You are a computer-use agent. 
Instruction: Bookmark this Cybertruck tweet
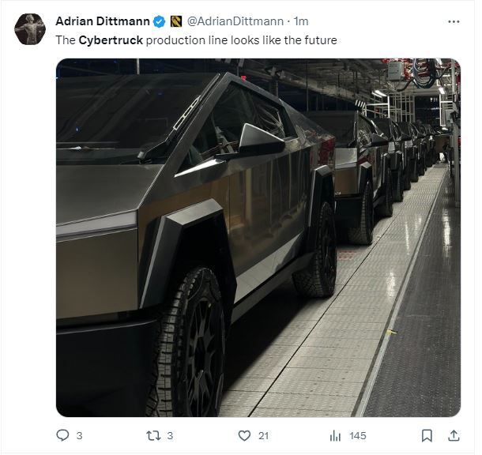tap(427, 435)
